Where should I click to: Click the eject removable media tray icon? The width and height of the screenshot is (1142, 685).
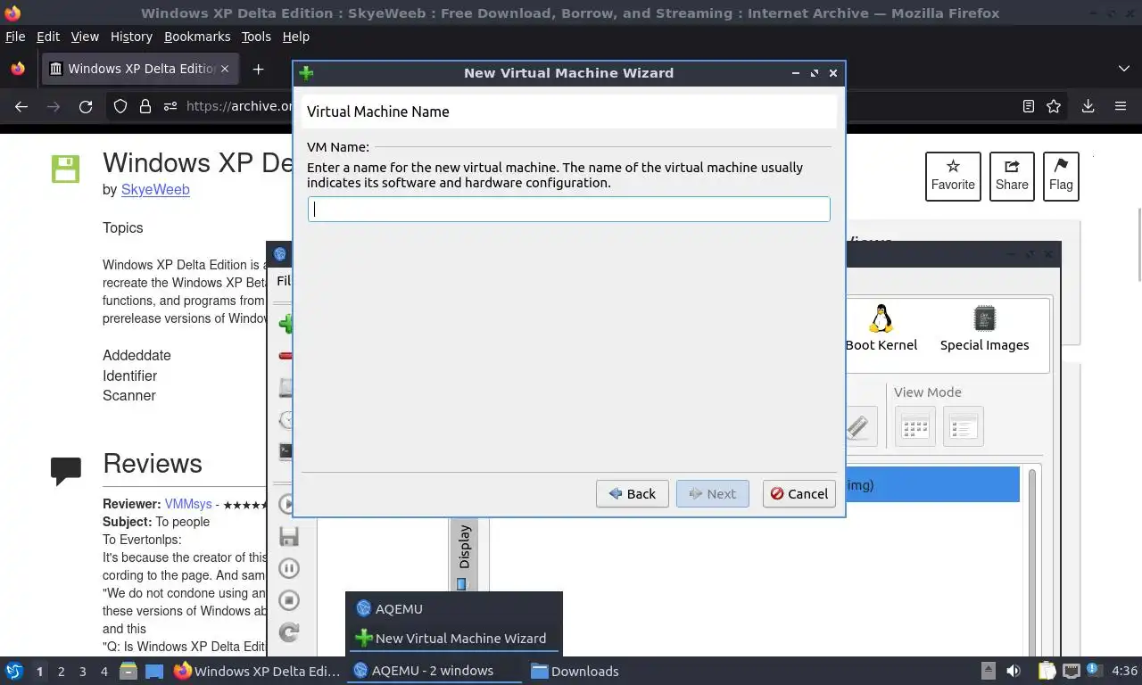click(989, 671)
